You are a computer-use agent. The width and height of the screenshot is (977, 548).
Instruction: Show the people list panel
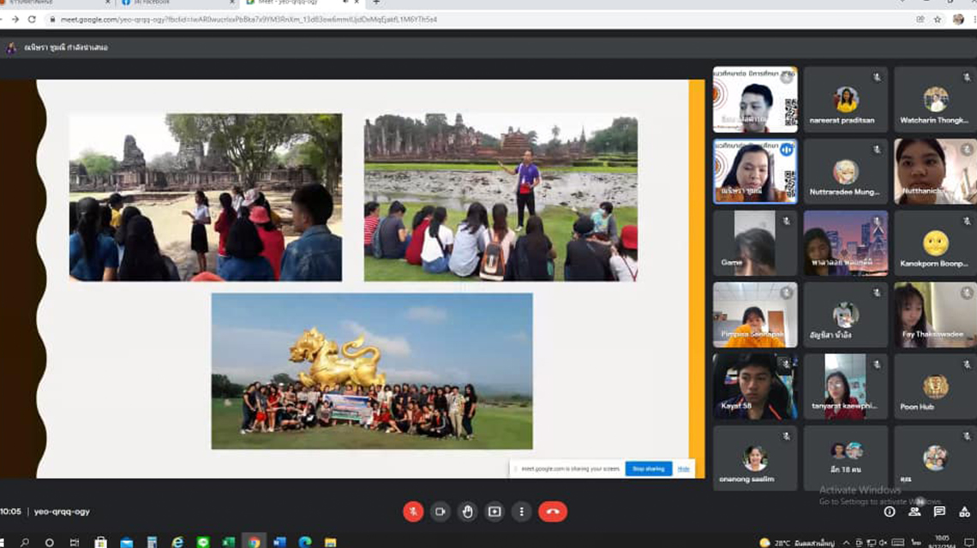(x=914, y=512)
